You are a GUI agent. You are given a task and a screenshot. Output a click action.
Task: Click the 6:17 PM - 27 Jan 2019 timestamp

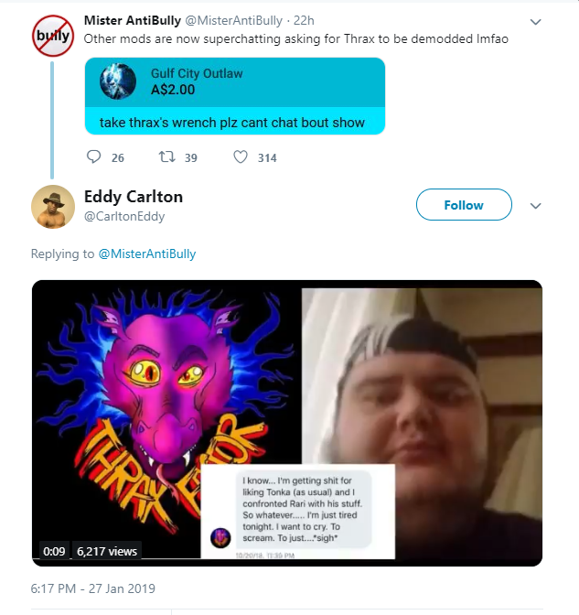tap(93, 588)
